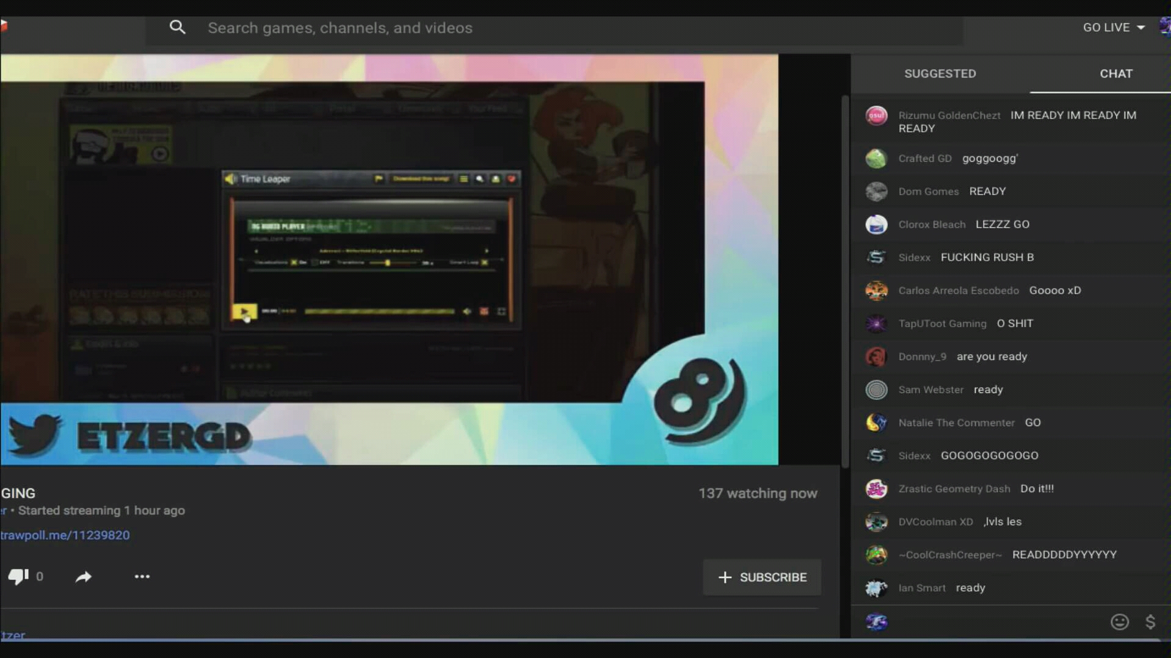Select the Crafted GD username
Screen dimensions: 1171x658
tap(925, 159)
